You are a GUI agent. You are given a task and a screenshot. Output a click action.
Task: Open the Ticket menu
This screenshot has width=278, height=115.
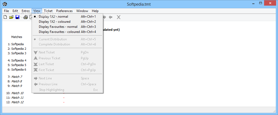[x=48, y=11]
